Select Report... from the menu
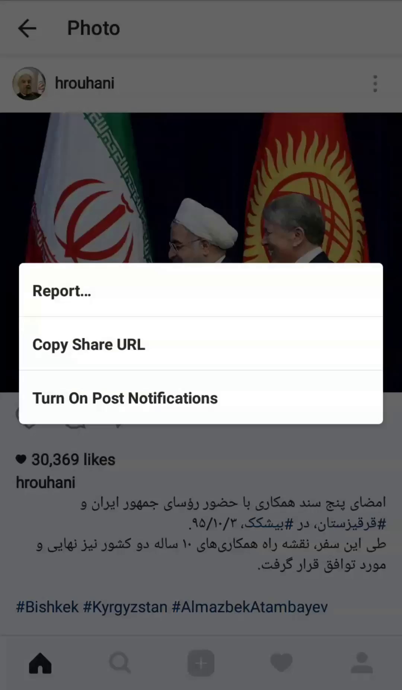 coord(201,290)
